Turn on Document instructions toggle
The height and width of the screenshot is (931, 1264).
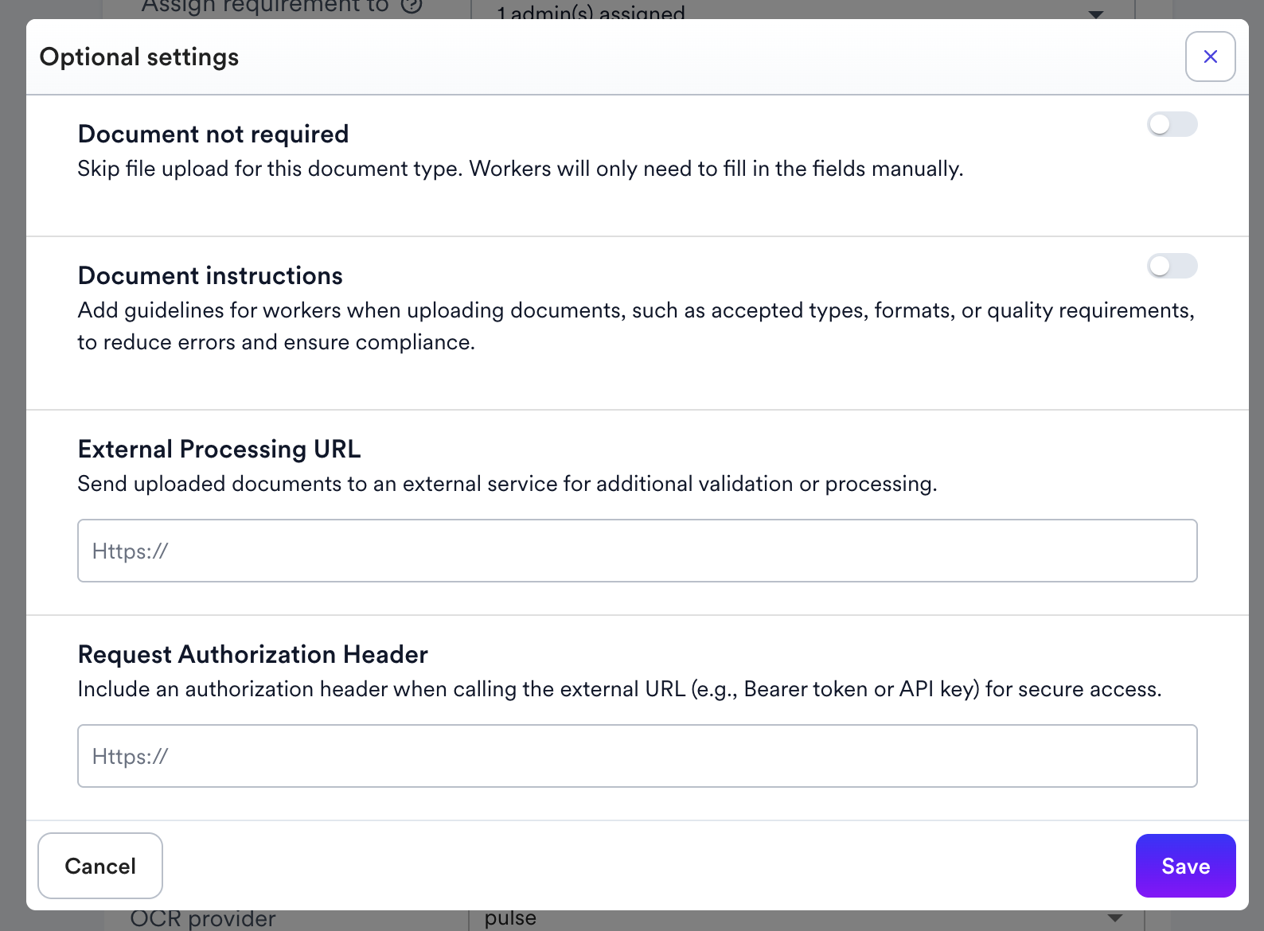[1172, 266]
